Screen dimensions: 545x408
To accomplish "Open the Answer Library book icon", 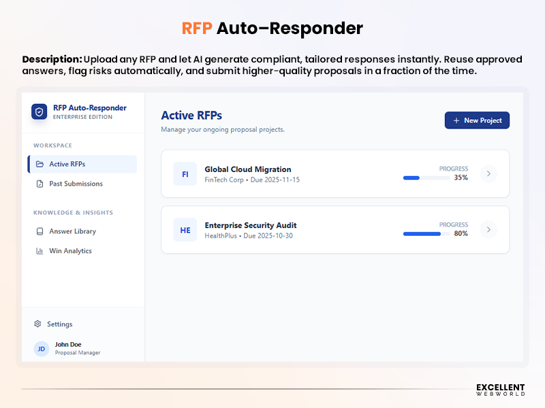I will pyautogui.click(x=40, y=231).
